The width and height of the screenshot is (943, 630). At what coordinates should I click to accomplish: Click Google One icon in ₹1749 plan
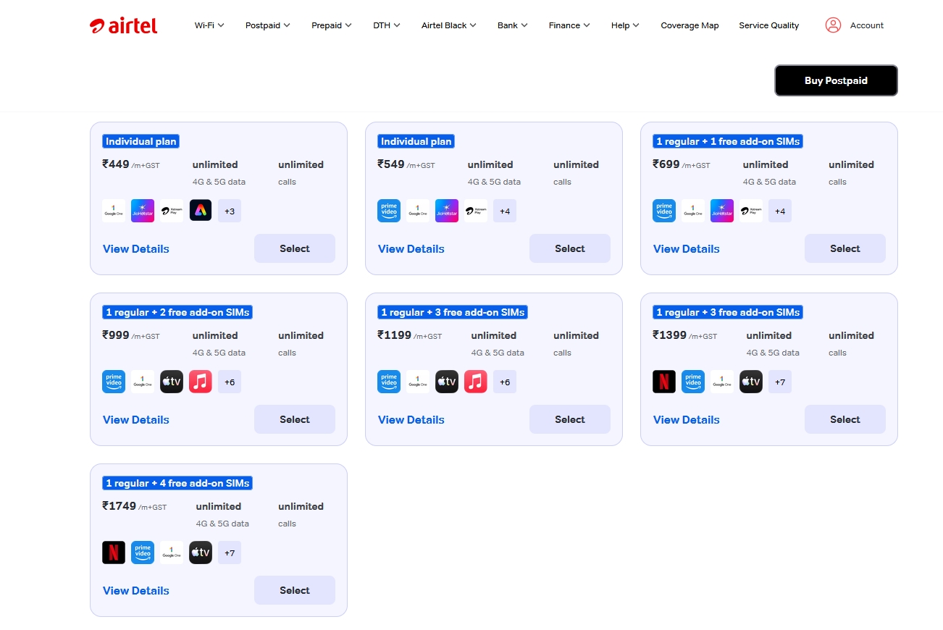(x=172, y=553)
